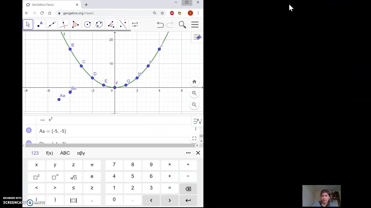371x208 pixels.
Task: Zoom out of the graphics view
Action: pyautogui.click(x=194, y=105)
